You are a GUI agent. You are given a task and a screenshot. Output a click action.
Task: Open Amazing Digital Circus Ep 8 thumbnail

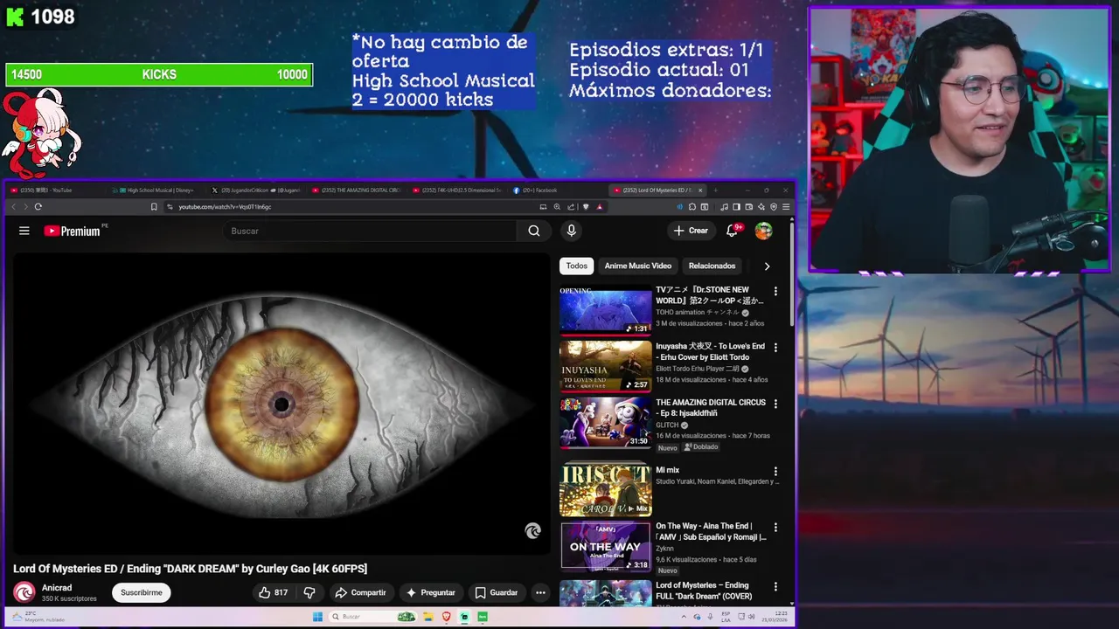click(x=606, y=422)
